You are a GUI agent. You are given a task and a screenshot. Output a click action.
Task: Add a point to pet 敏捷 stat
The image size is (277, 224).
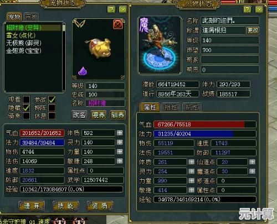(x=120, y=161)
